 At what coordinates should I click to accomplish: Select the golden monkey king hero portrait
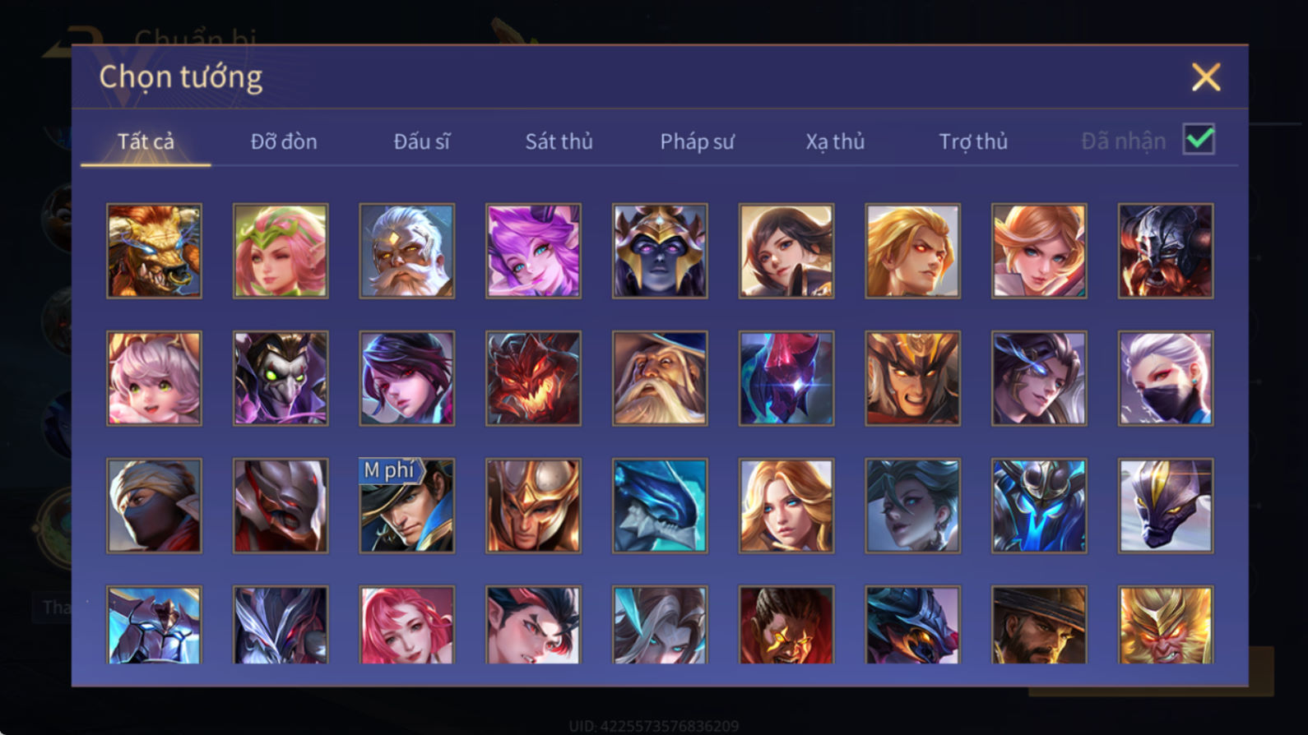click(x=1166, y=625)
